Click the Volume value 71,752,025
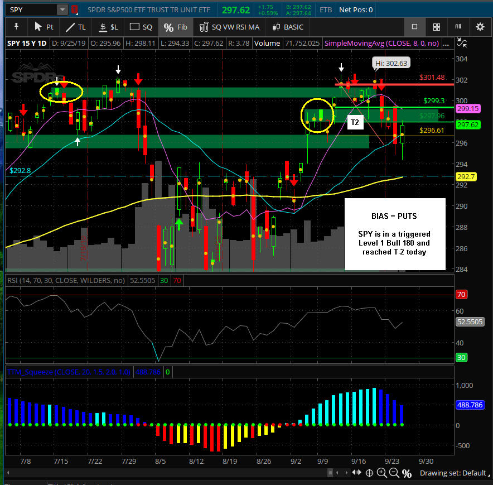Screen dimensions: 493x485 click(x=302, y=44)
